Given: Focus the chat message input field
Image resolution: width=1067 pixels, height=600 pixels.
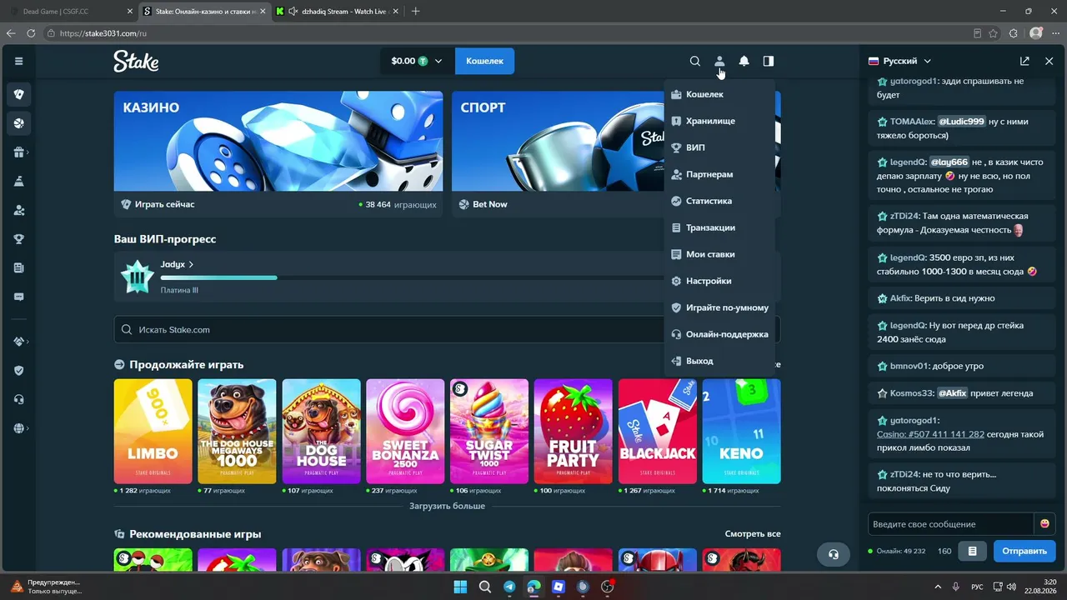Looking at the screenshot, I should click(x=950, y=524).
